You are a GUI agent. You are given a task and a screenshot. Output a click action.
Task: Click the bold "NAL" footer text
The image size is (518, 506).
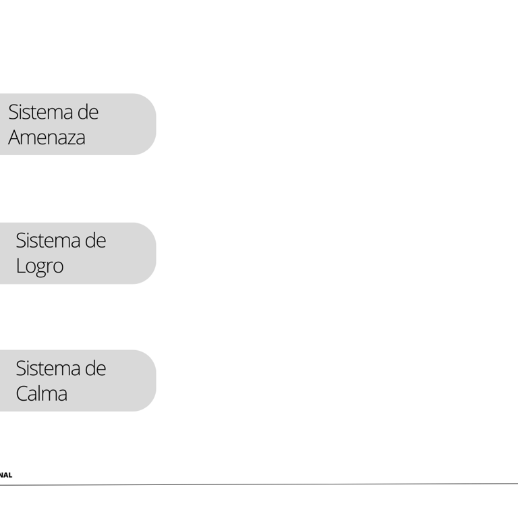point(6,476)
